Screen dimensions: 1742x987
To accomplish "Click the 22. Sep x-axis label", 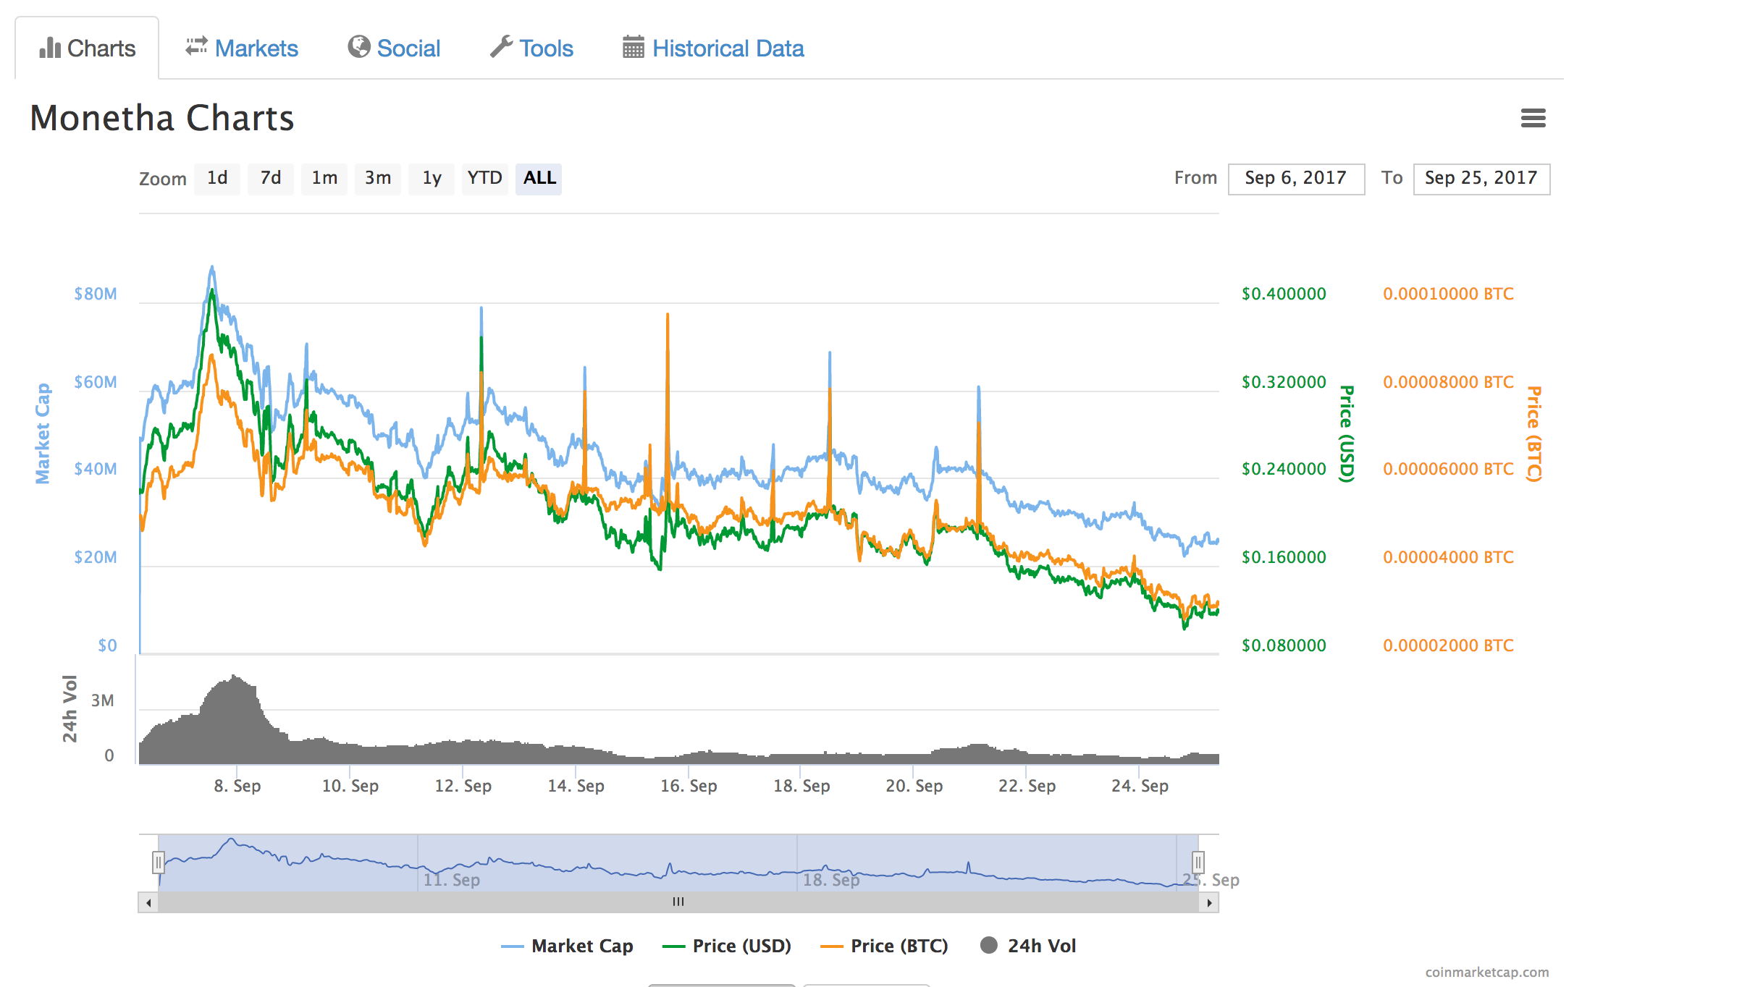I will [1027, 786].
